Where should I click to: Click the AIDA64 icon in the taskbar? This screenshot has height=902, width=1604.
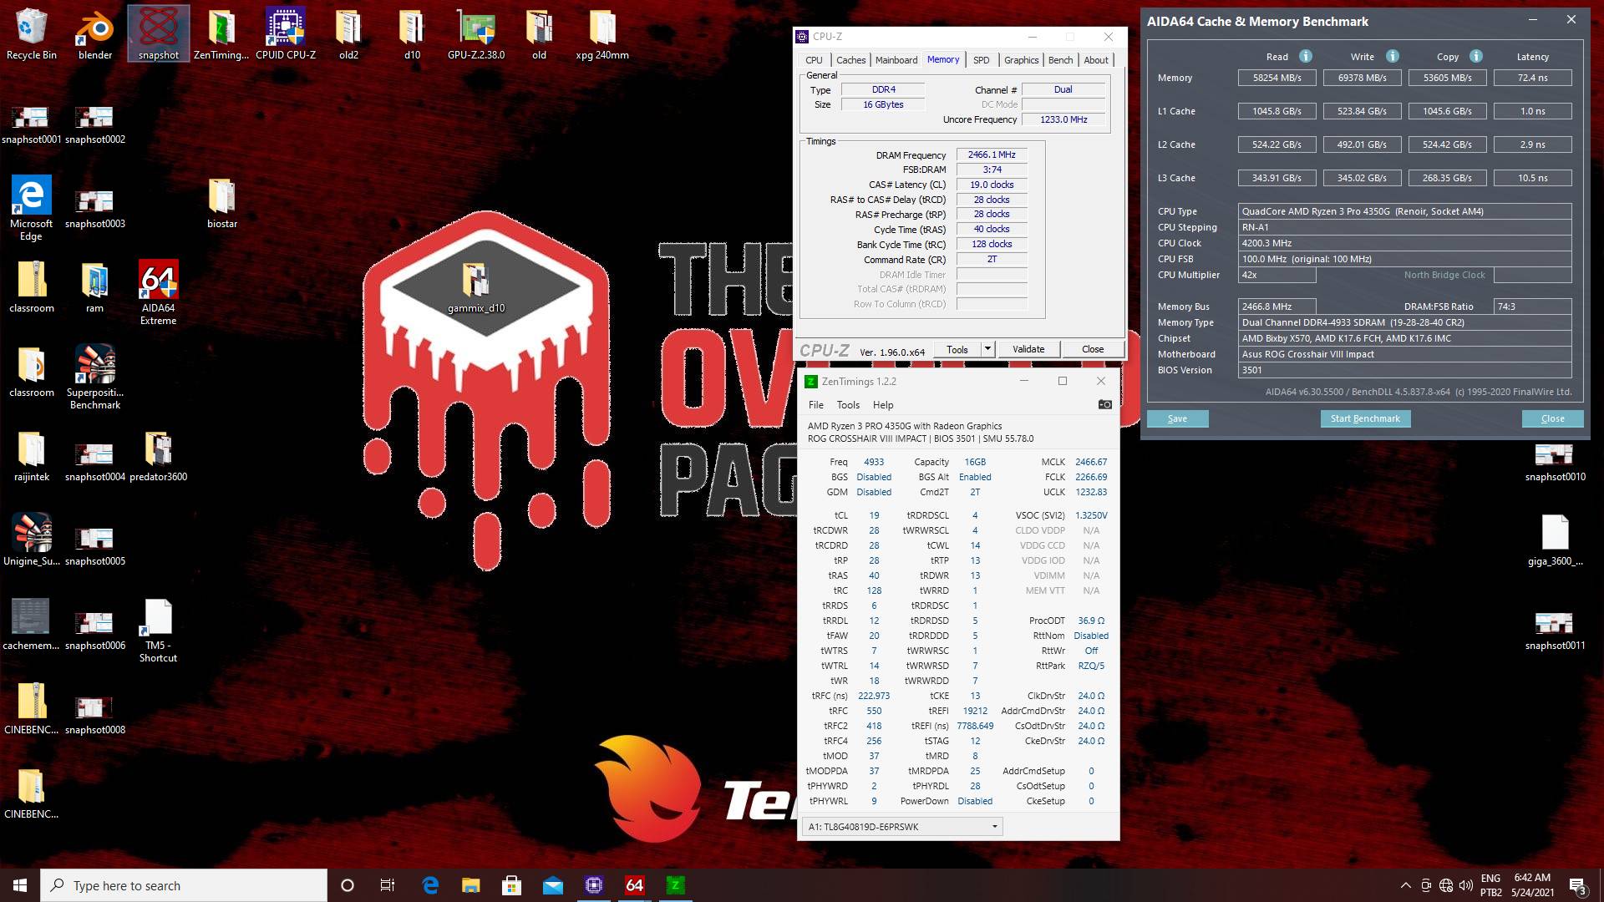click(x=634, y=885)
